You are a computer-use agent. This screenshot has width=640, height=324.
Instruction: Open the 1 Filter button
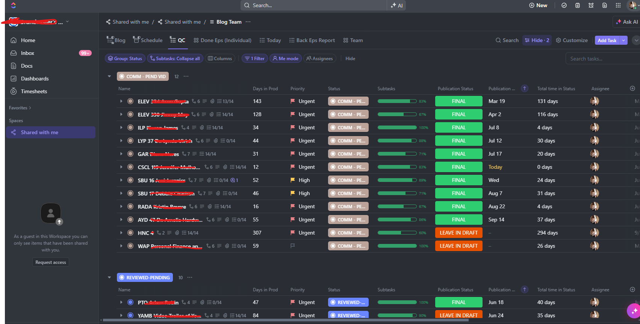point(254,58)
